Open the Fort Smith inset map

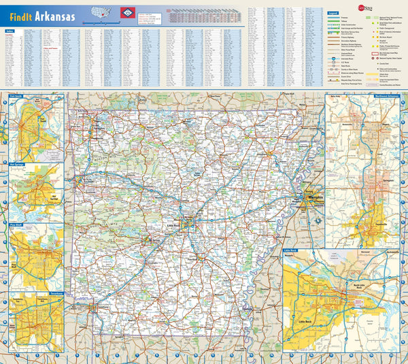pos(33,129)
